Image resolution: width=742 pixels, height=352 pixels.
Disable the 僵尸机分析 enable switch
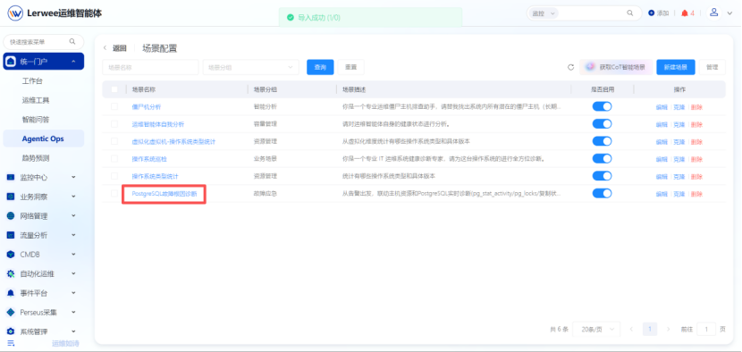tap(602, 106)
